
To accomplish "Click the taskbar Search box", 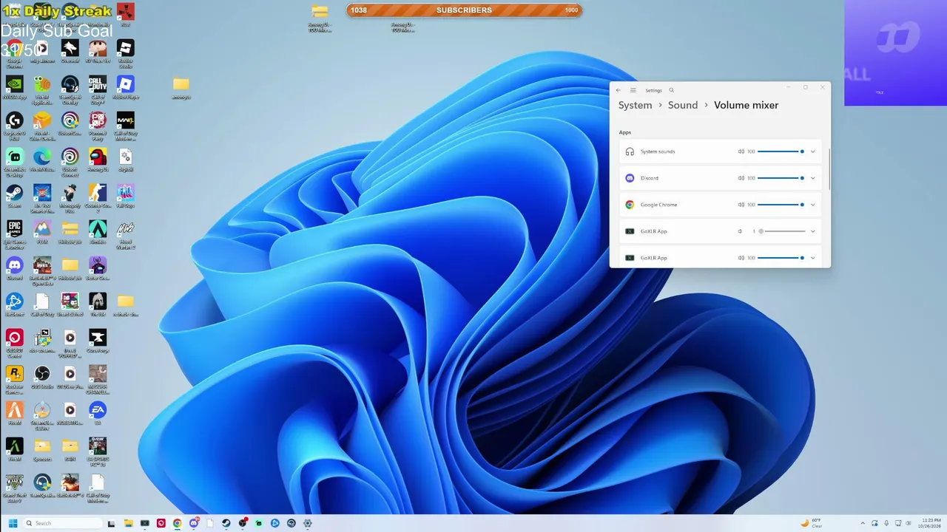I will tap(63, 523).
